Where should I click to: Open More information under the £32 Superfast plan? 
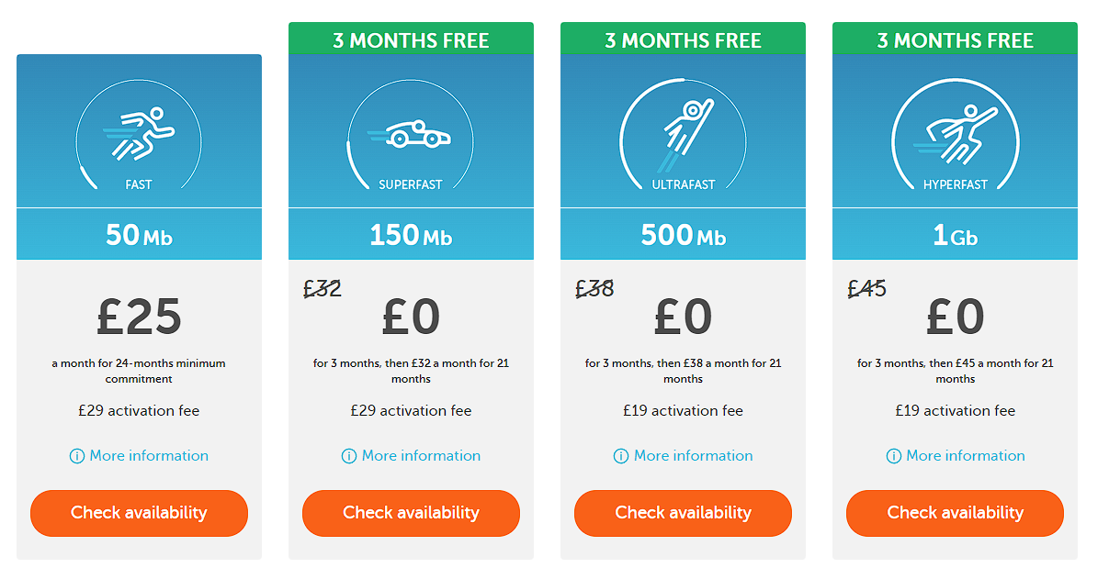click(421, 456)
